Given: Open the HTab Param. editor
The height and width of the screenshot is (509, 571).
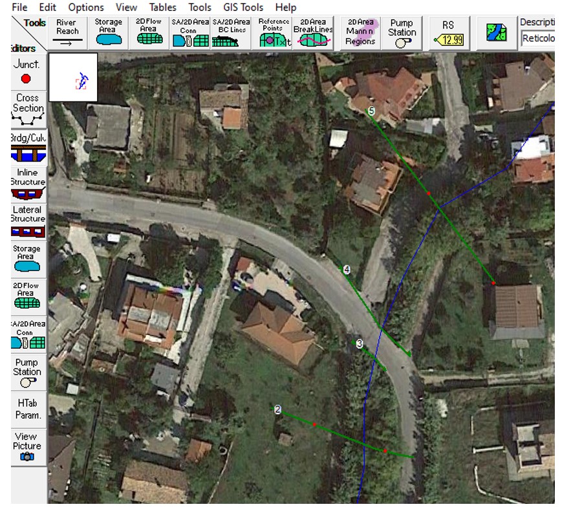Looking at the screenshot, I should point(27,409).
